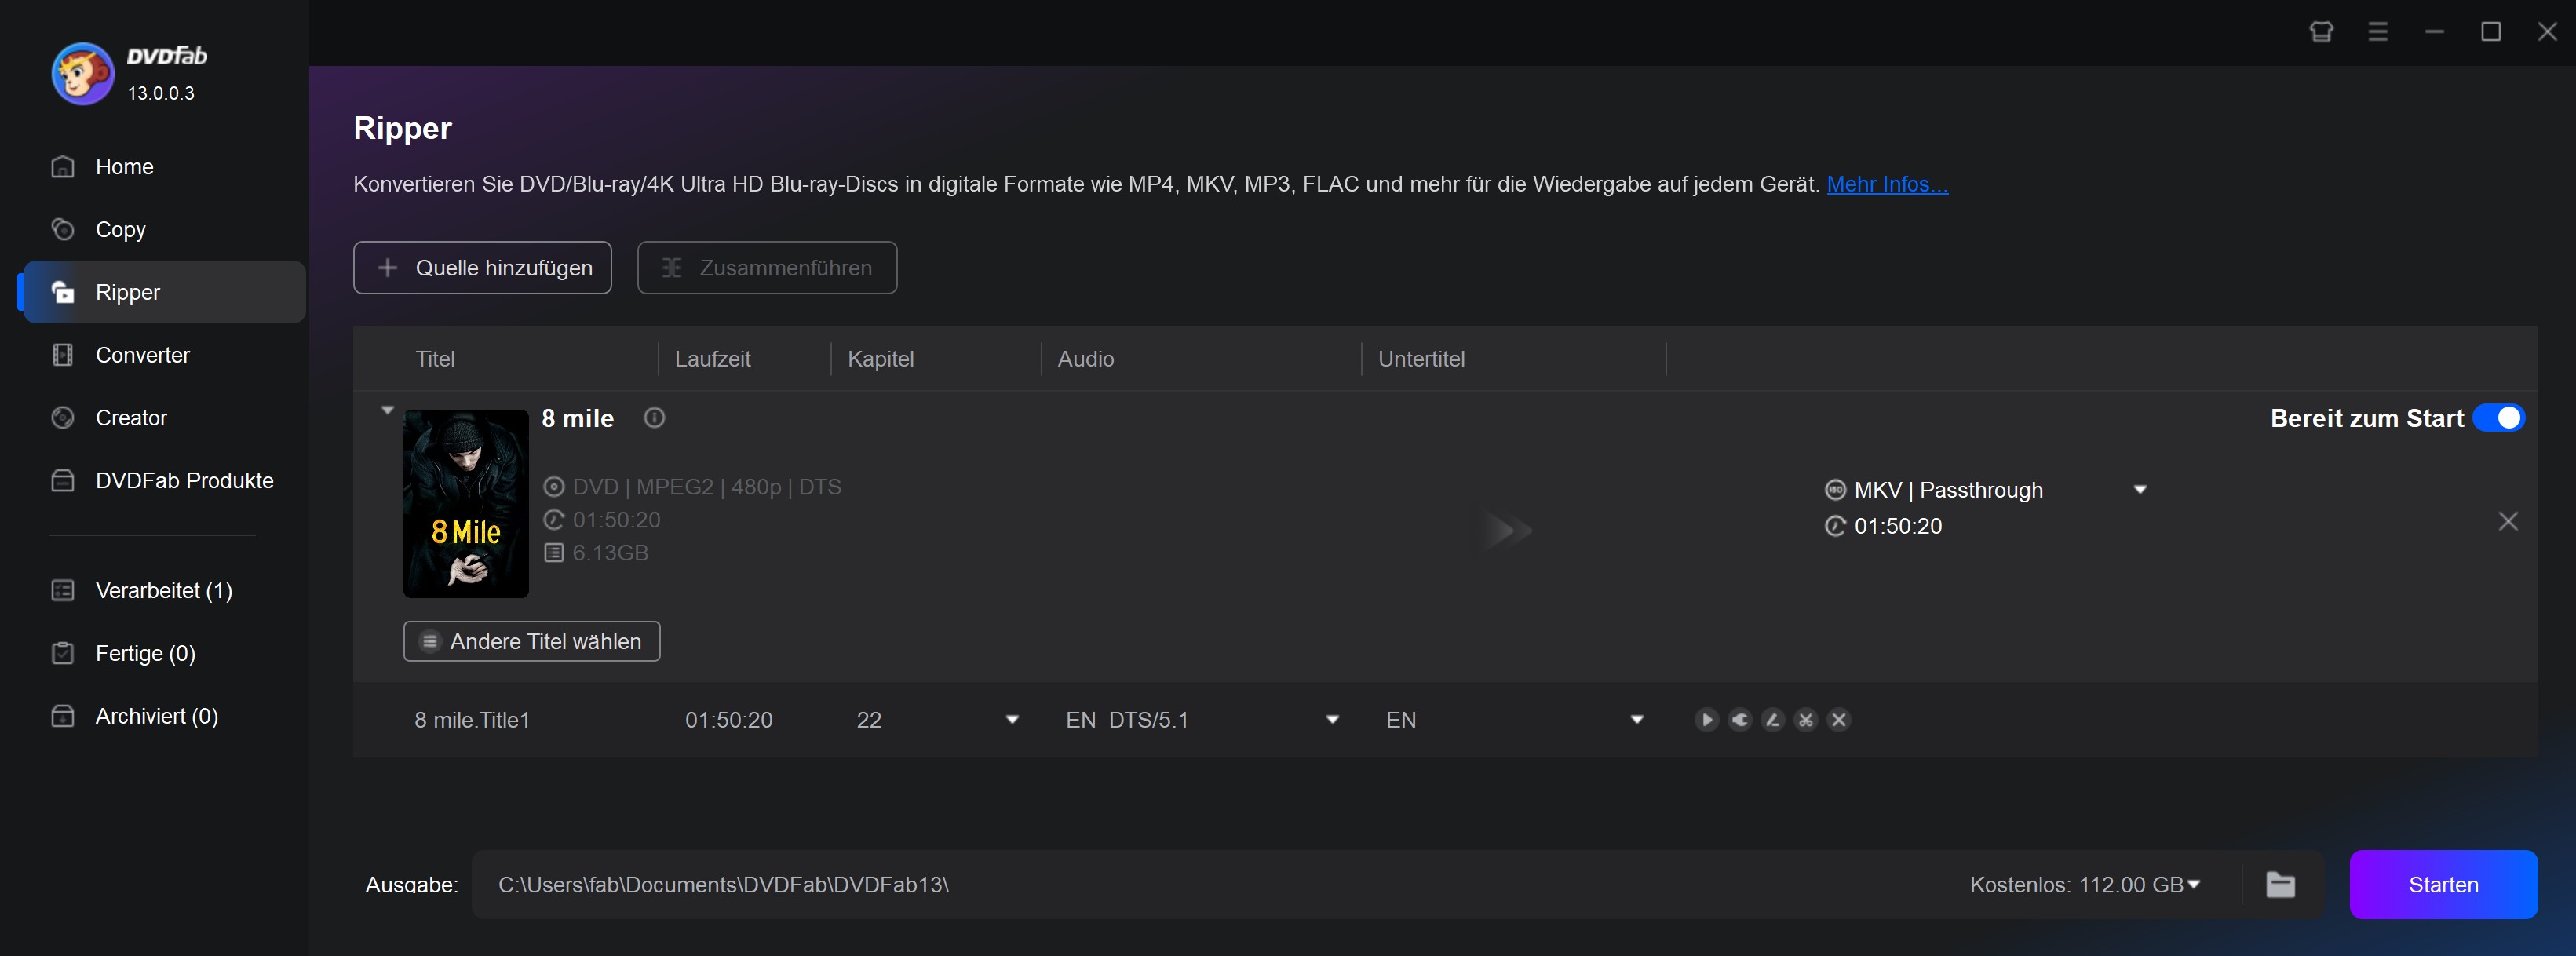The height and width of the screenshot is (956, 2576).
Task: Click Title1 runtime 01:50:20 cell
Action: pos(728,720)
